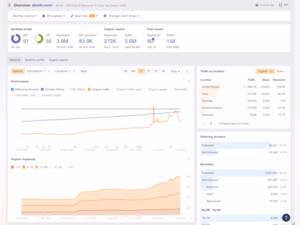Open the How to use help

(264, 5)
